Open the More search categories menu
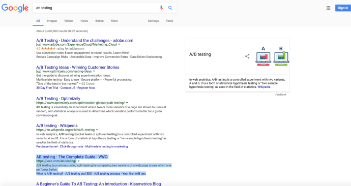The image size is (351, 186). [114, 21]
